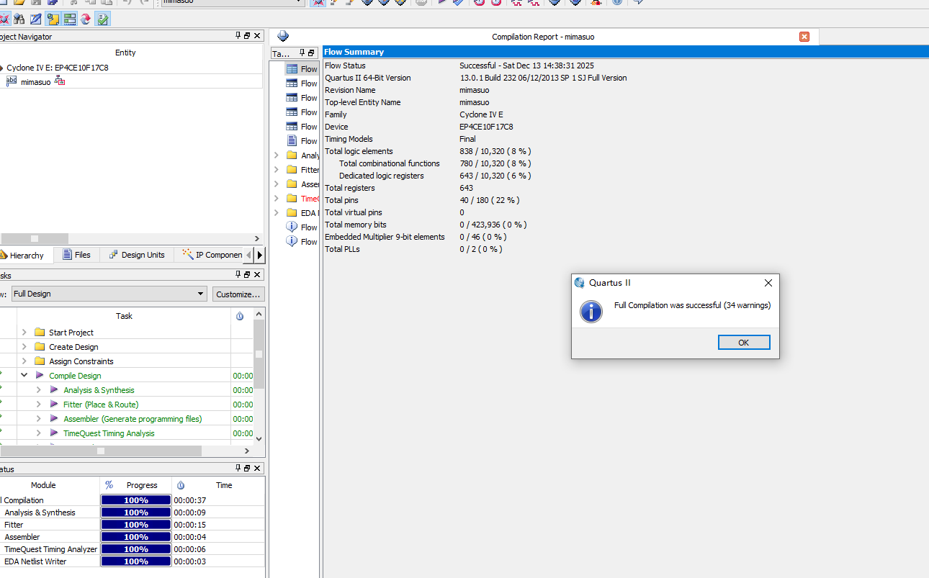The height and width of the screenshot is (578, 929).
Task: Expand the EDA folder in report contents
Action: click(277, 213)
